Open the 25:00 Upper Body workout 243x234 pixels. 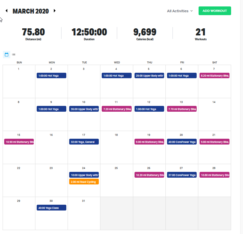(149, 76)
